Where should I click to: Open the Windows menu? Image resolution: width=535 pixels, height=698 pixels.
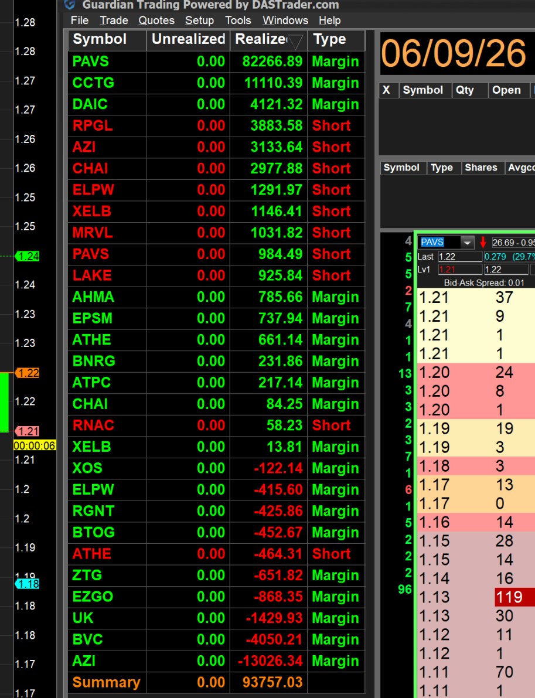[x=285, y=21]
